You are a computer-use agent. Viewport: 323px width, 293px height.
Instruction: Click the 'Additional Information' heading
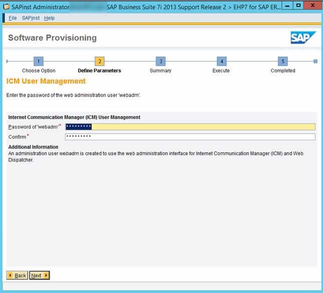[x=33, y=147]
